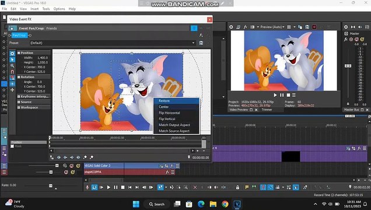Save preview snapshot to file
The width and height of the screenshot is (371, 210).
pos(307,27)
